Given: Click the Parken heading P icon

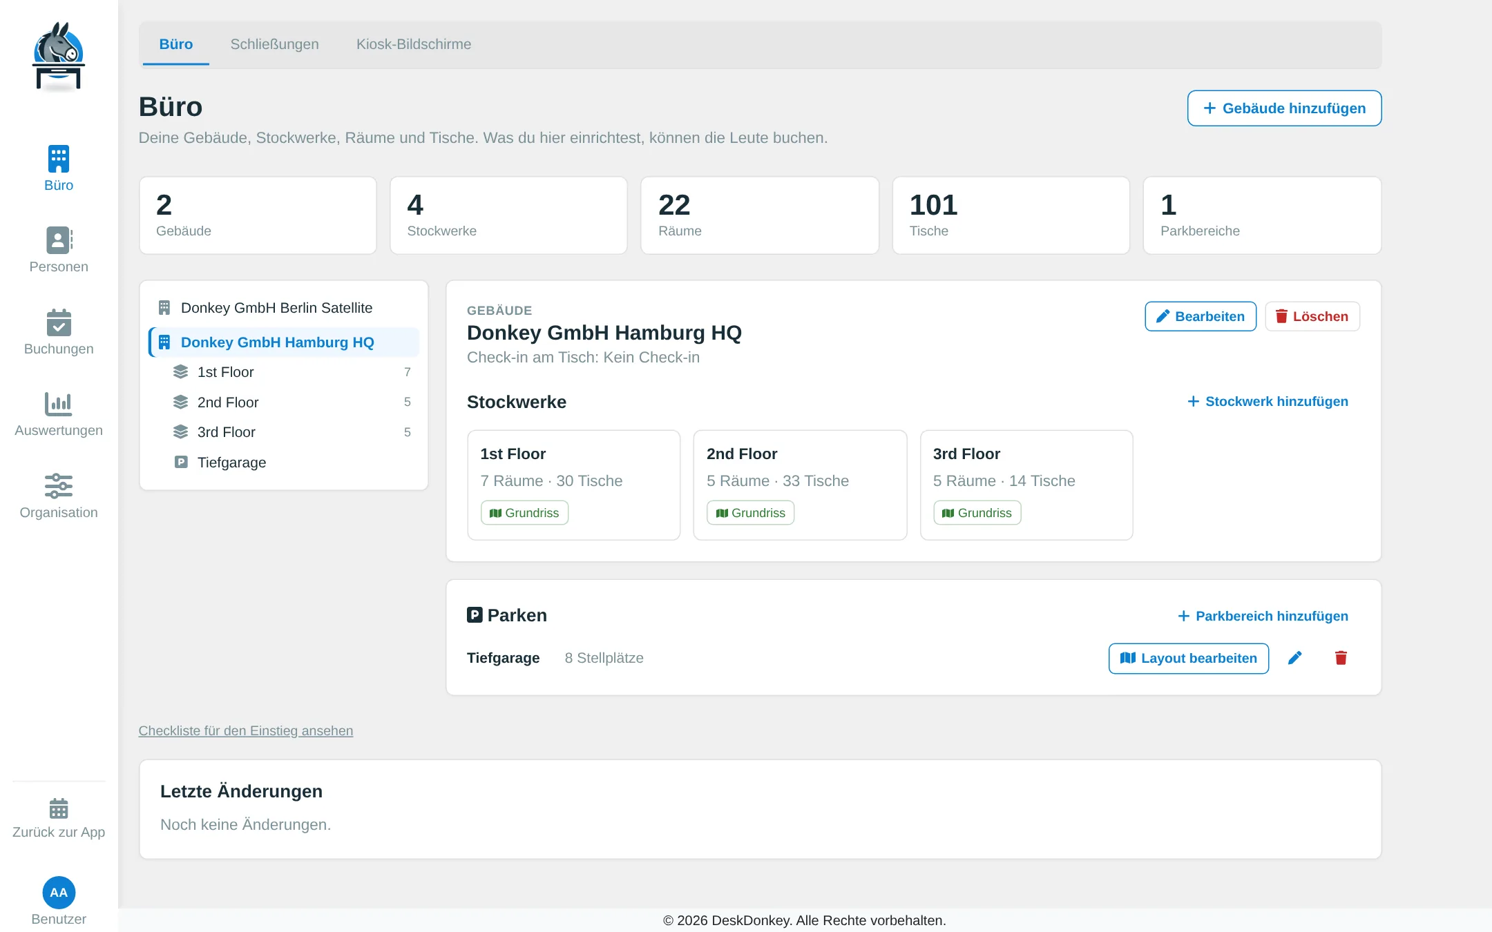Looking at the screenshot, I should point(475,615).
